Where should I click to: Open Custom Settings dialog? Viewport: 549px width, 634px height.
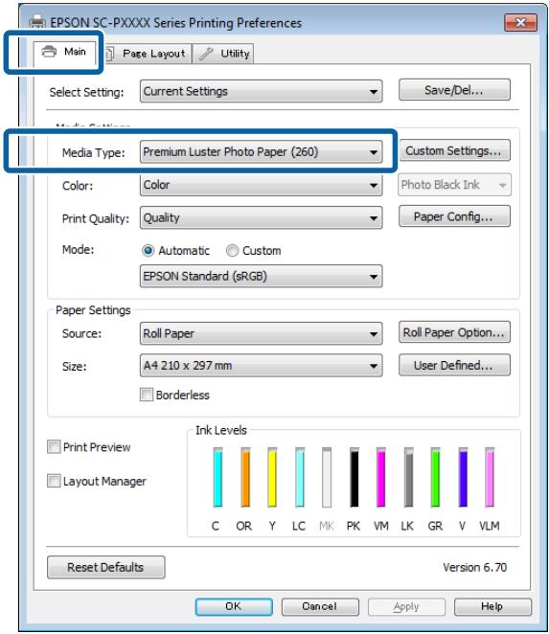(x=454, y=150)
